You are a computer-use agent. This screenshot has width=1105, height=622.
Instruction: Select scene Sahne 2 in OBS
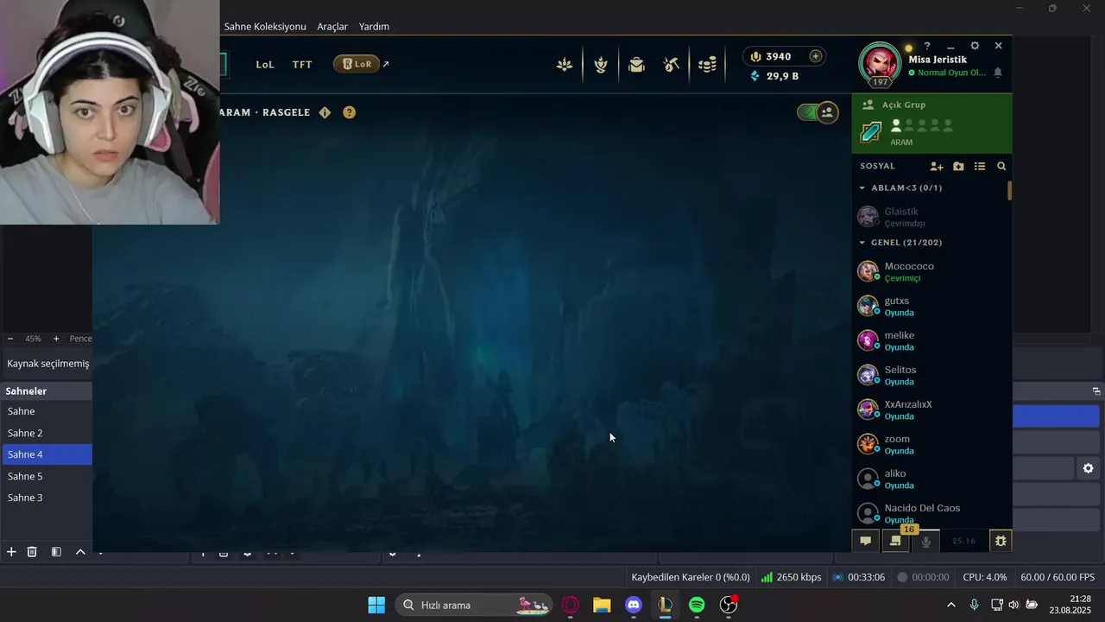coord(46,433)
